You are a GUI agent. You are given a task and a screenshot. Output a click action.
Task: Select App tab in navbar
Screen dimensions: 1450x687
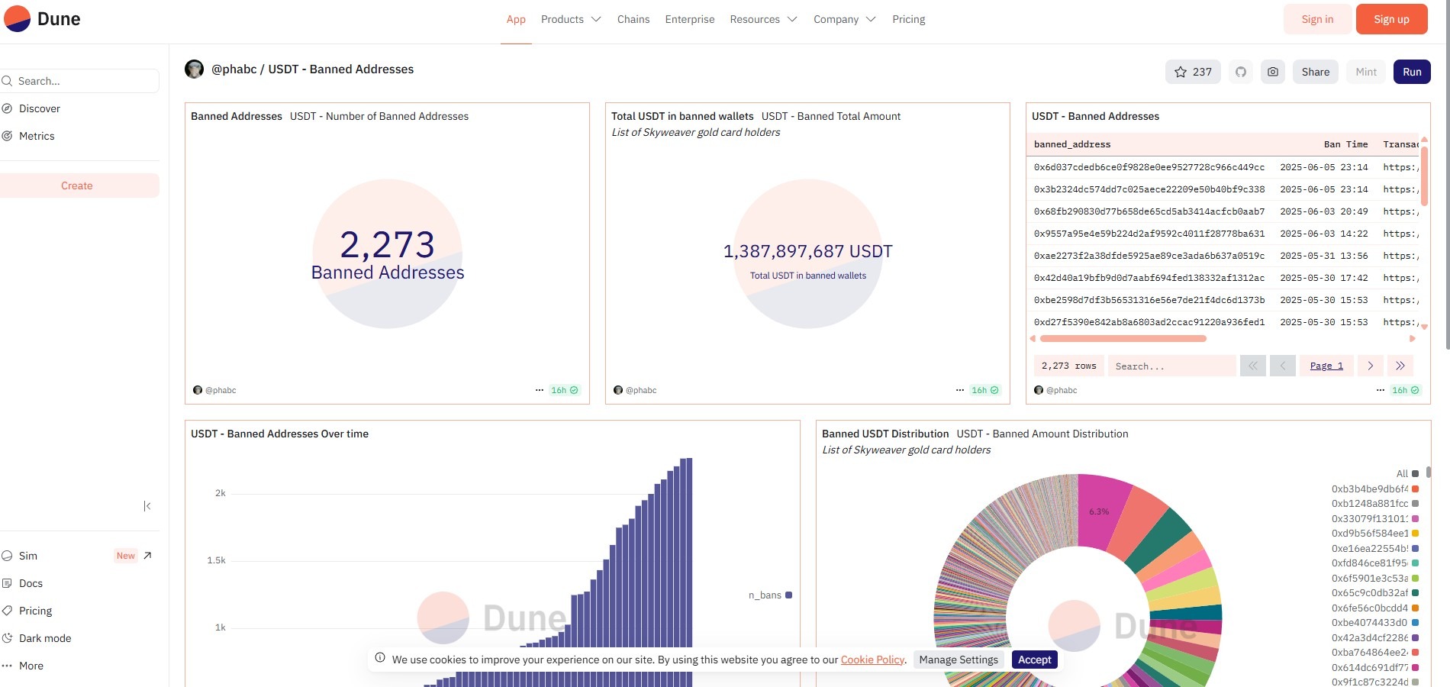516,19
